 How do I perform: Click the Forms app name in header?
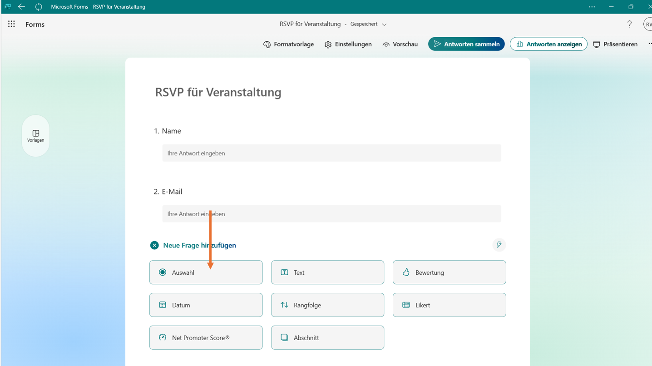(35, 25)
